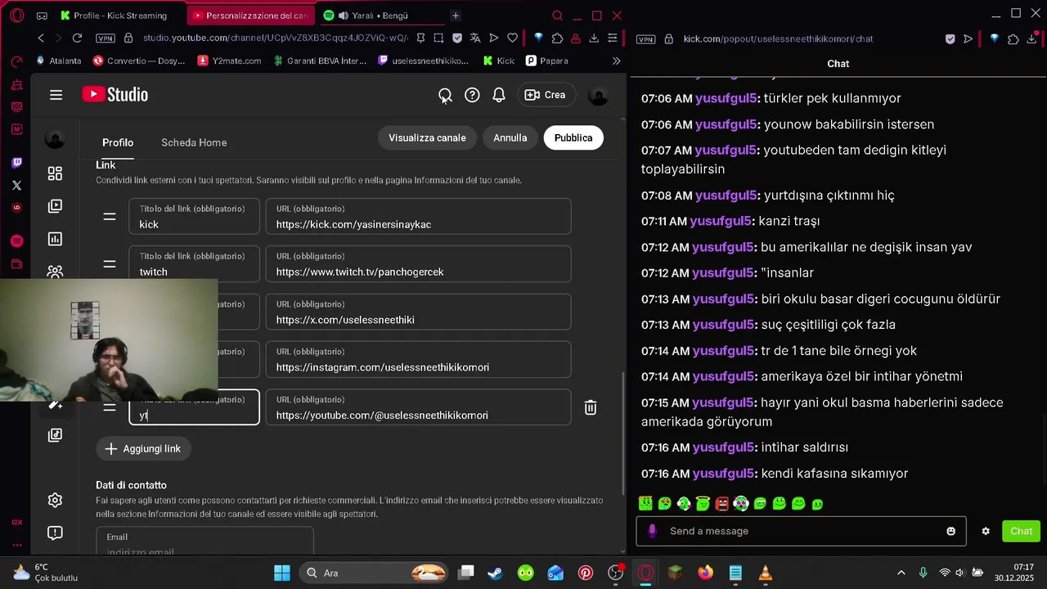1047x589 pixels.
Task: Open emoji picker in Kick chat input
Action: pyautogui.click(x=950, y=531)
